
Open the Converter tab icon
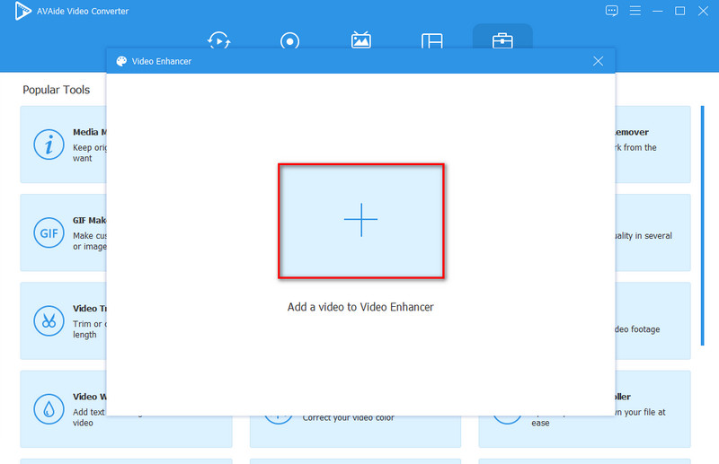coord(218,41)
